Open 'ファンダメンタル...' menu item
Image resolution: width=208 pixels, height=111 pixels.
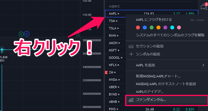click(167, 100)
